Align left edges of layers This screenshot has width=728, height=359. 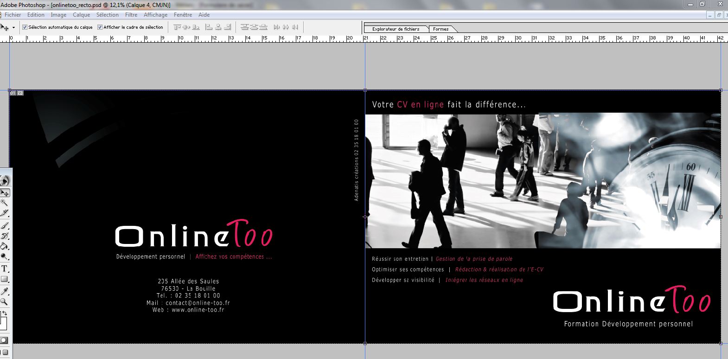point(209,27)
